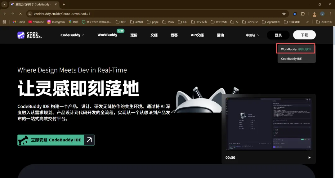
Task: Stop loading the page
Action: pos(20,14)
